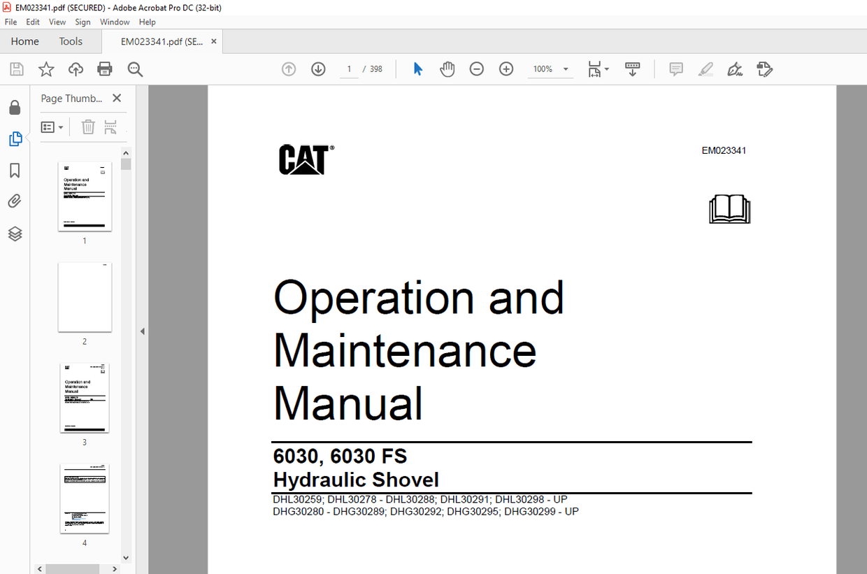This screenshot has height=574, width=867.
Task: Open the Bookmarks panel
Action: 15,171
